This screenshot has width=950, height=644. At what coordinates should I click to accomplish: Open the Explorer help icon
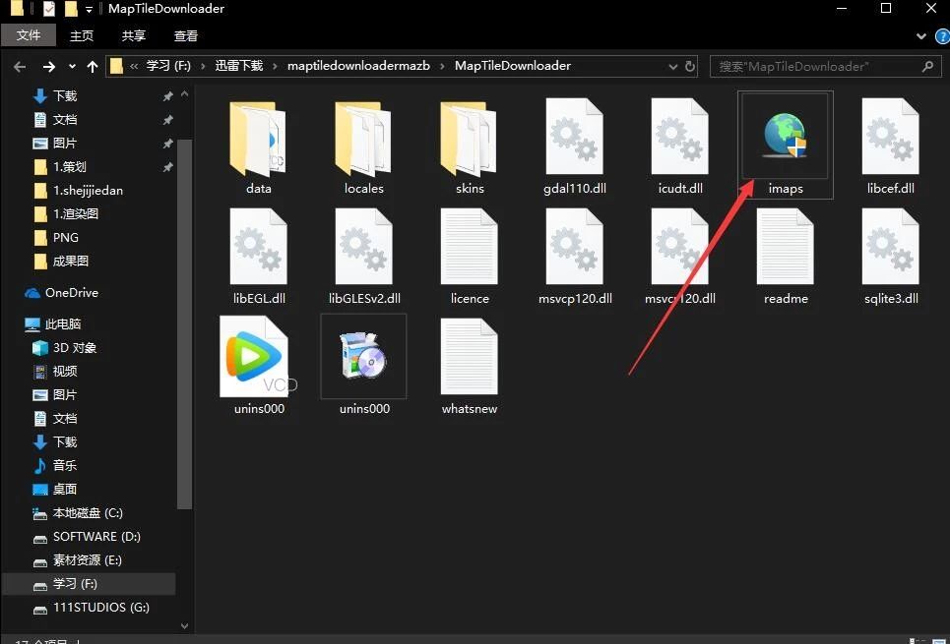[942, 36]
